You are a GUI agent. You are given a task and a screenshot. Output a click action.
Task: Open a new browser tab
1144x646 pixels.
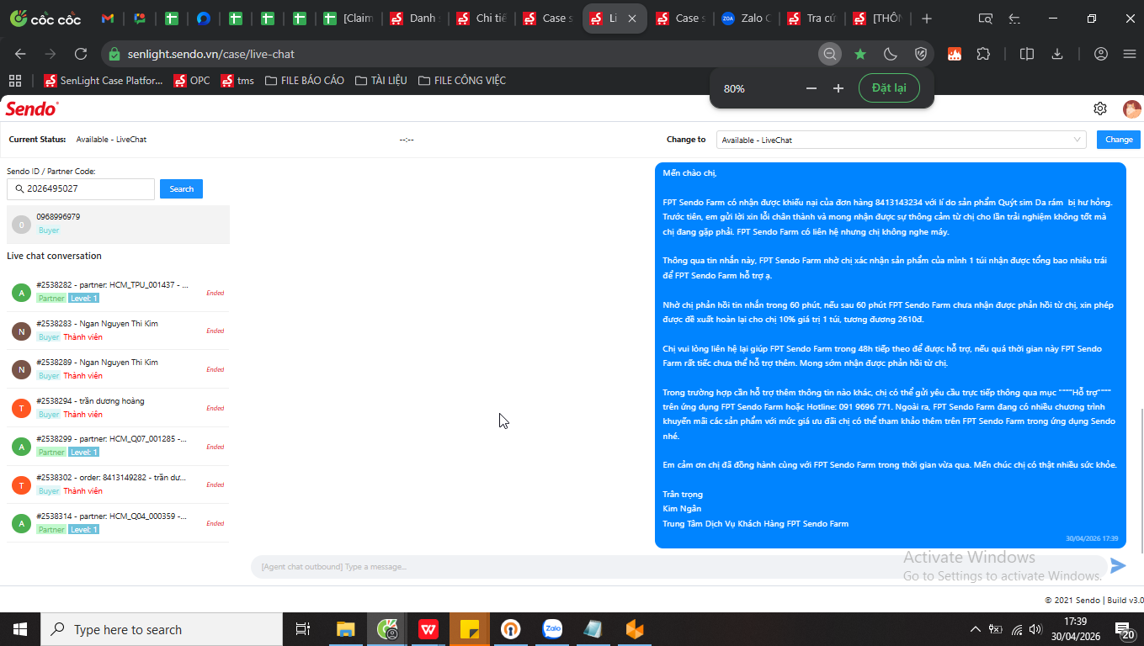click(927, 19)
